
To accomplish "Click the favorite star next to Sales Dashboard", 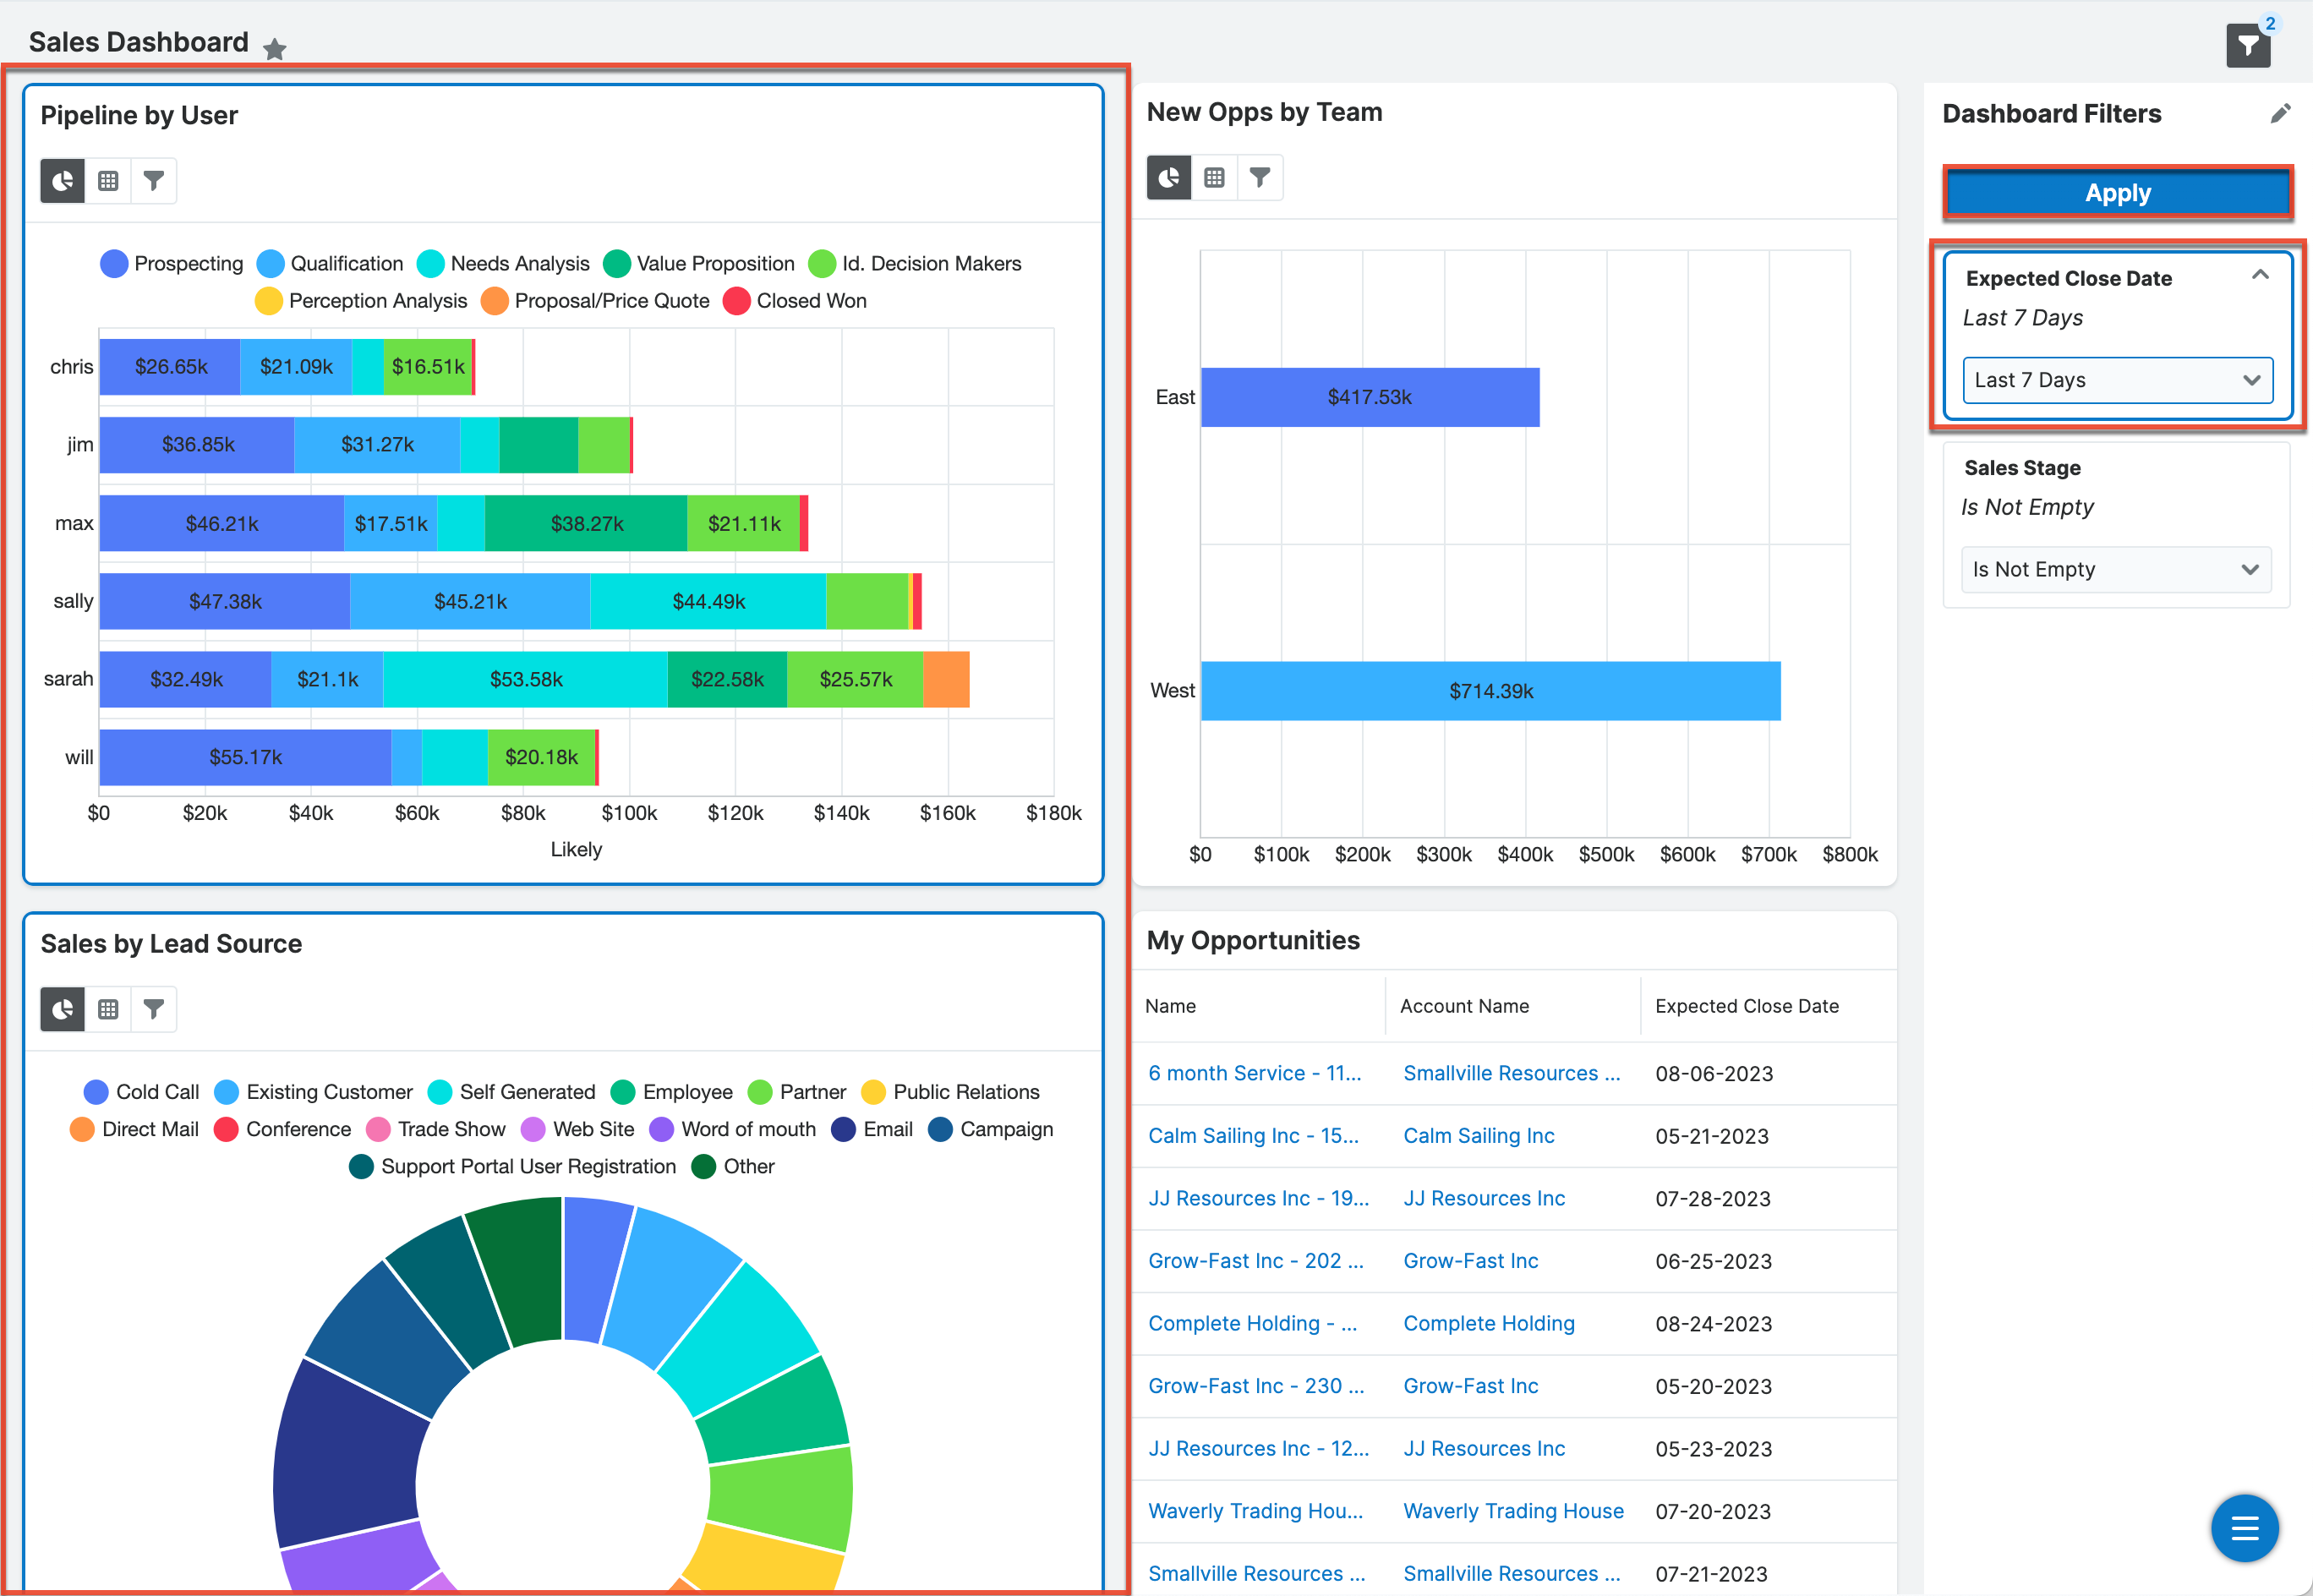I will (x=275, y=48).
